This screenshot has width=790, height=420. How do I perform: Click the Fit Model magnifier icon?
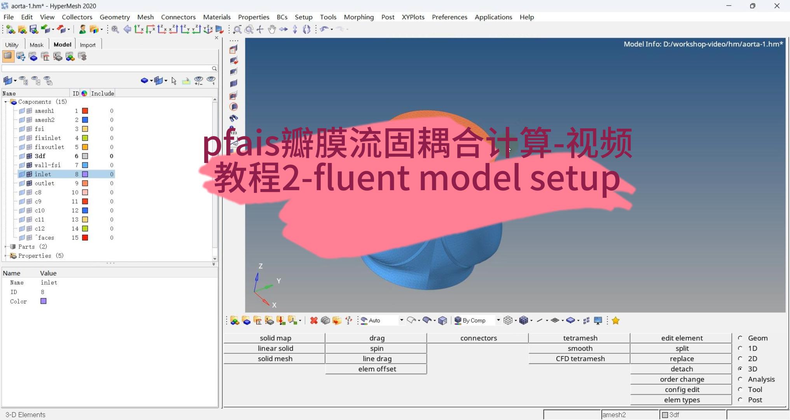tap(115, 29)
